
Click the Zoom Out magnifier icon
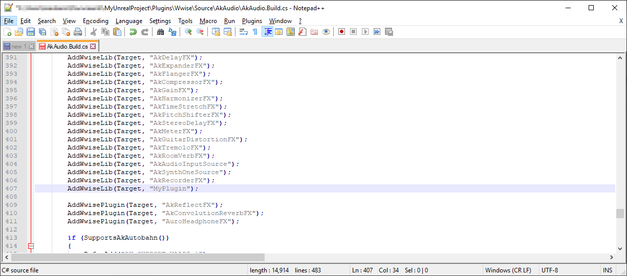tap(200, 32)
